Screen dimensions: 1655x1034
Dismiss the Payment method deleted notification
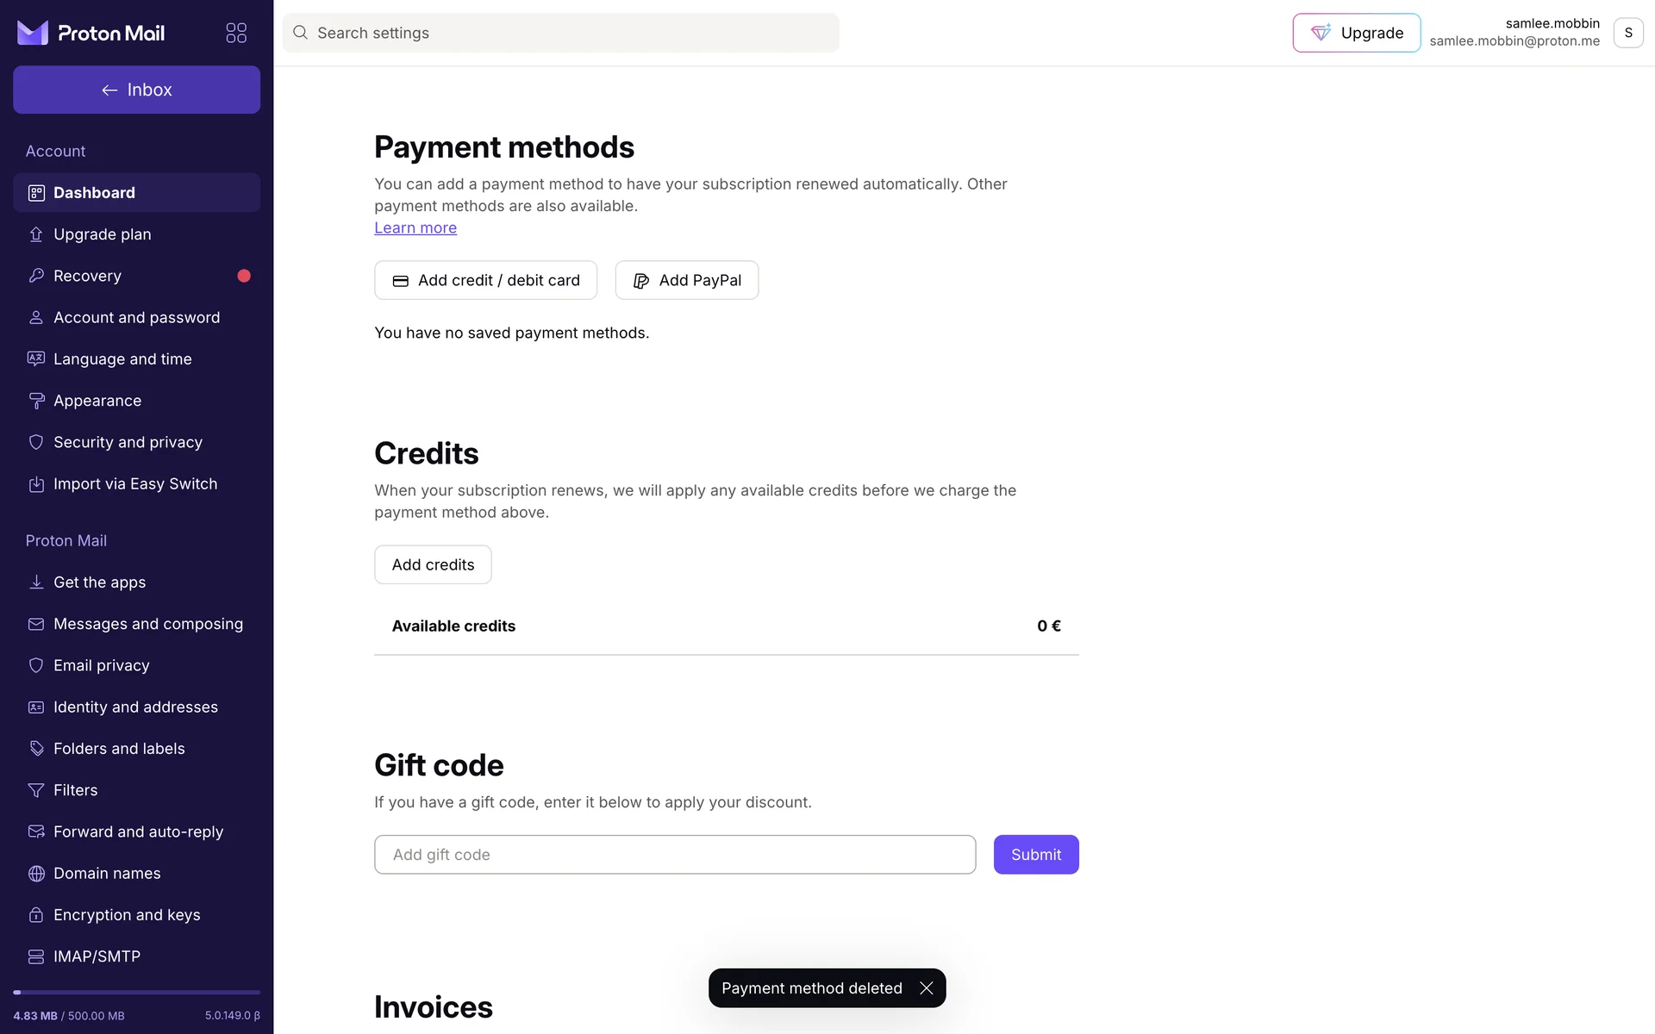(927, 988)
